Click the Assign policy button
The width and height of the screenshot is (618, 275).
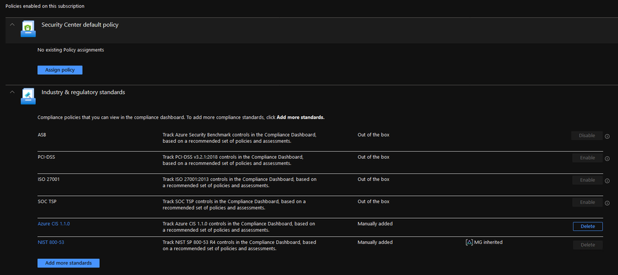(x=60, y=70)
